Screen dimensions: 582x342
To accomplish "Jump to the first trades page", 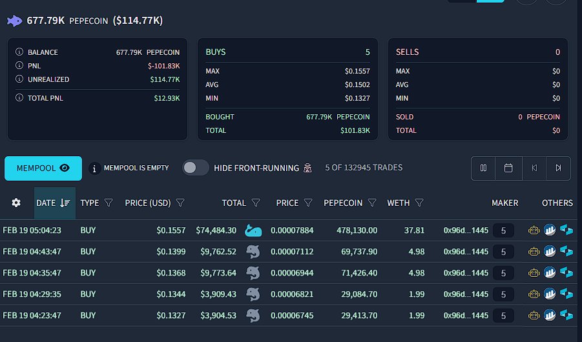I will click(x=534, y=168).
